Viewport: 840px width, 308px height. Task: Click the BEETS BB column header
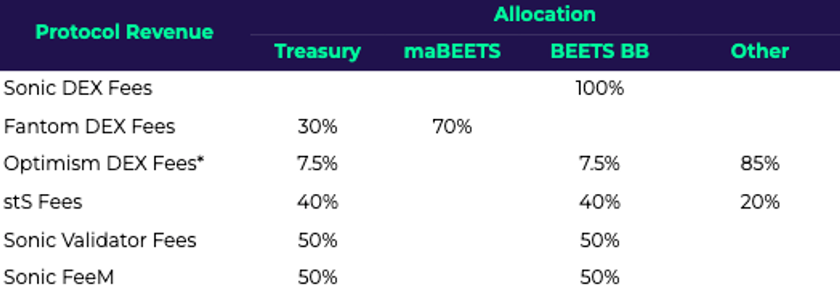pos(600,52)
